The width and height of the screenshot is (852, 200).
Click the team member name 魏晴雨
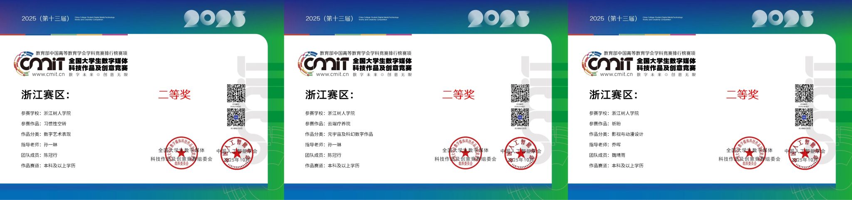618,155
